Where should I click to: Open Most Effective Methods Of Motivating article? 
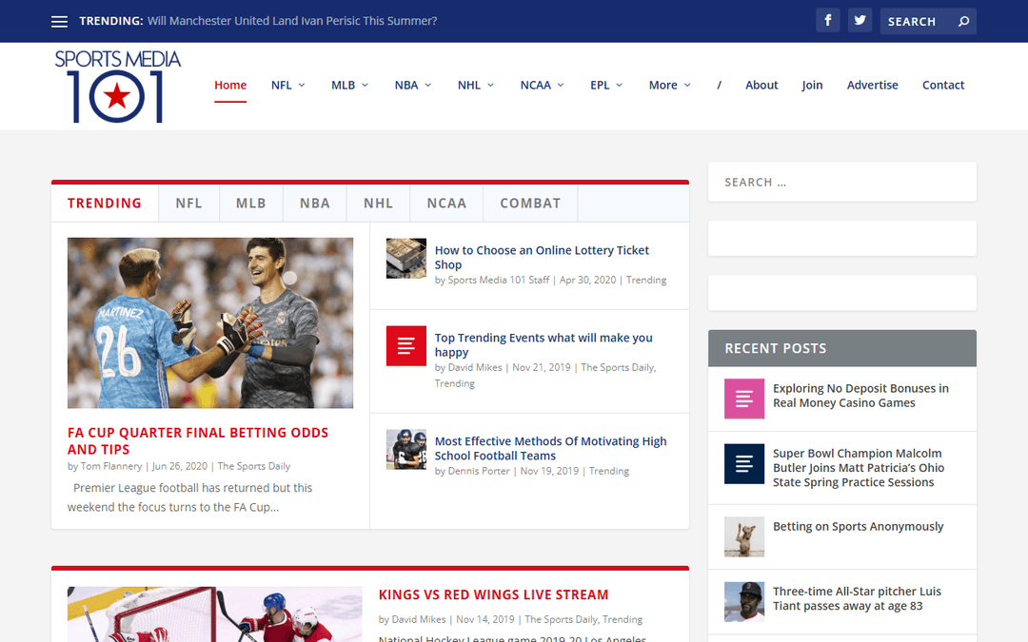pyautogui.click(x=551, y=448)
